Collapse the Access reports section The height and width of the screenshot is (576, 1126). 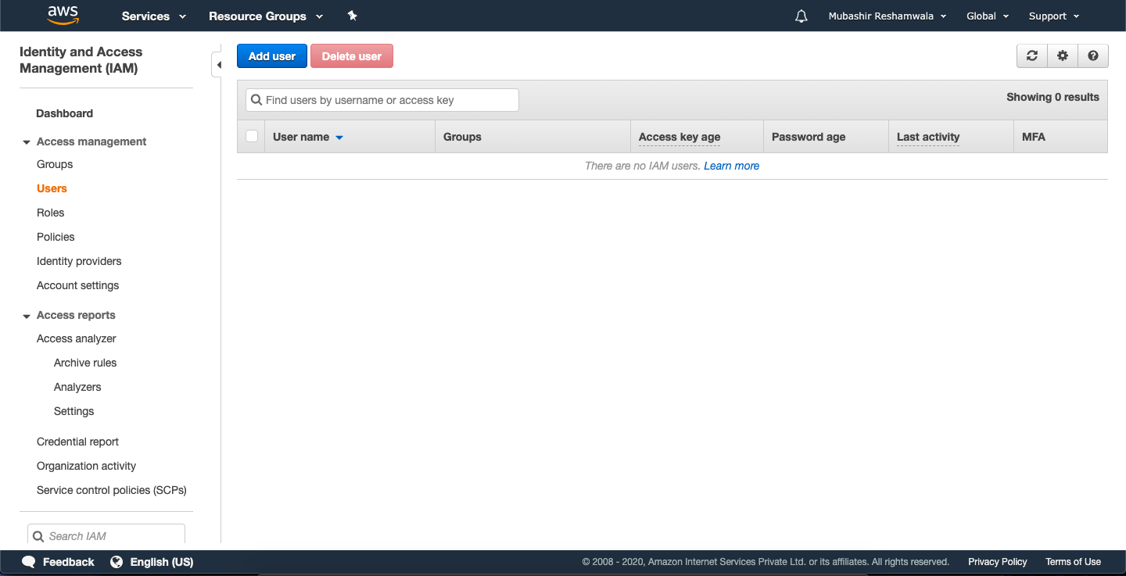(27, 316)
